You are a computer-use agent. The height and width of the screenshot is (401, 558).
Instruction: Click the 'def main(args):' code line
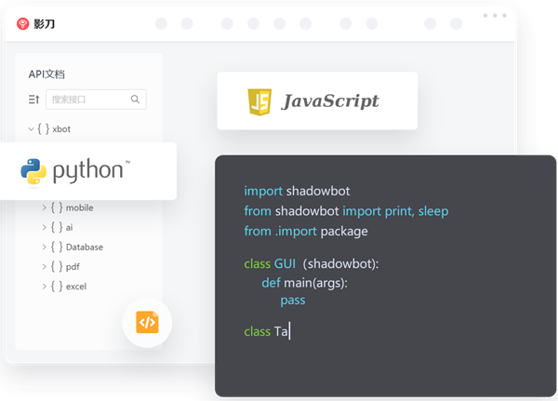coord(305,283)
